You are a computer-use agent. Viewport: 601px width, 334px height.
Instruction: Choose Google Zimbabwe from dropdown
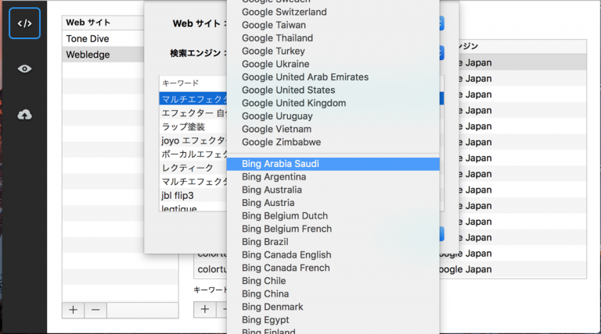pyautogui.click(x=281, y=142)
